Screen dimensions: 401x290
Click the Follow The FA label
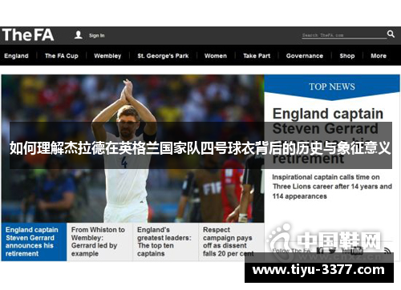tap(291, 251)
